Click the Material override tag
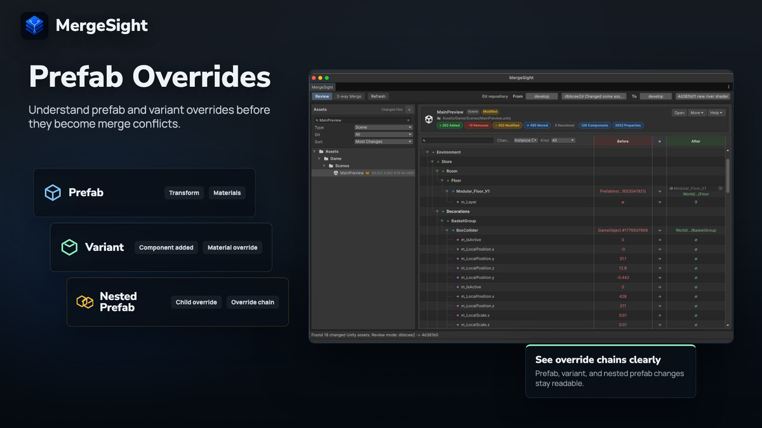Viewport: 762px width, 428px height. (x=232, y=247)
